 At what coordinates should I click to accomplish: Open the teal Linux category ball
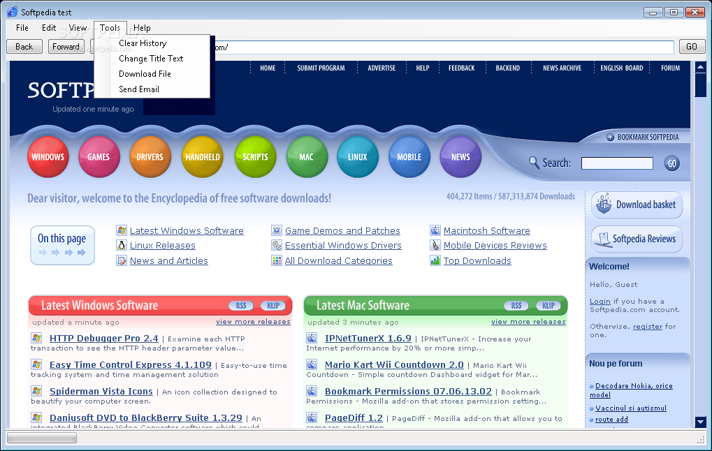pyautogui.click(x=357, y=157)
